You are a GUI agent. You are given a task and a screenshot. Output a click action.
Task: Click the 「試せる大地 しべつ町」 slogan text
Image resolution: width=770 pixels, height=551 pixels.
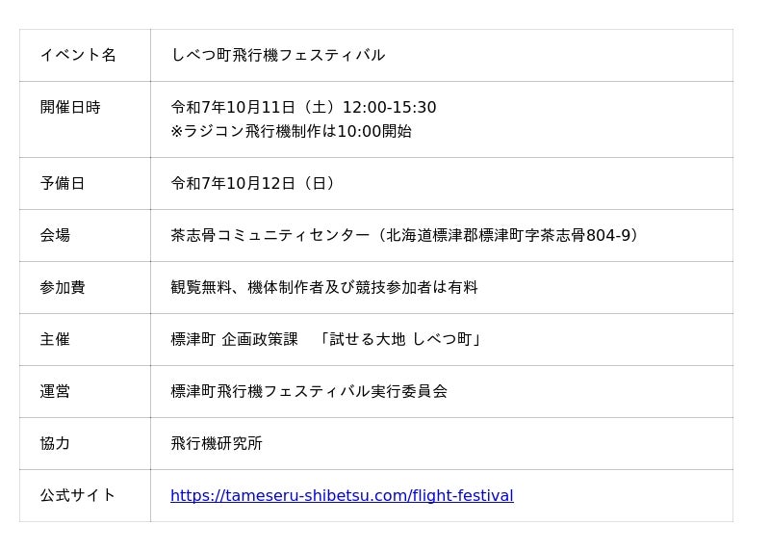tap(400, 339)
